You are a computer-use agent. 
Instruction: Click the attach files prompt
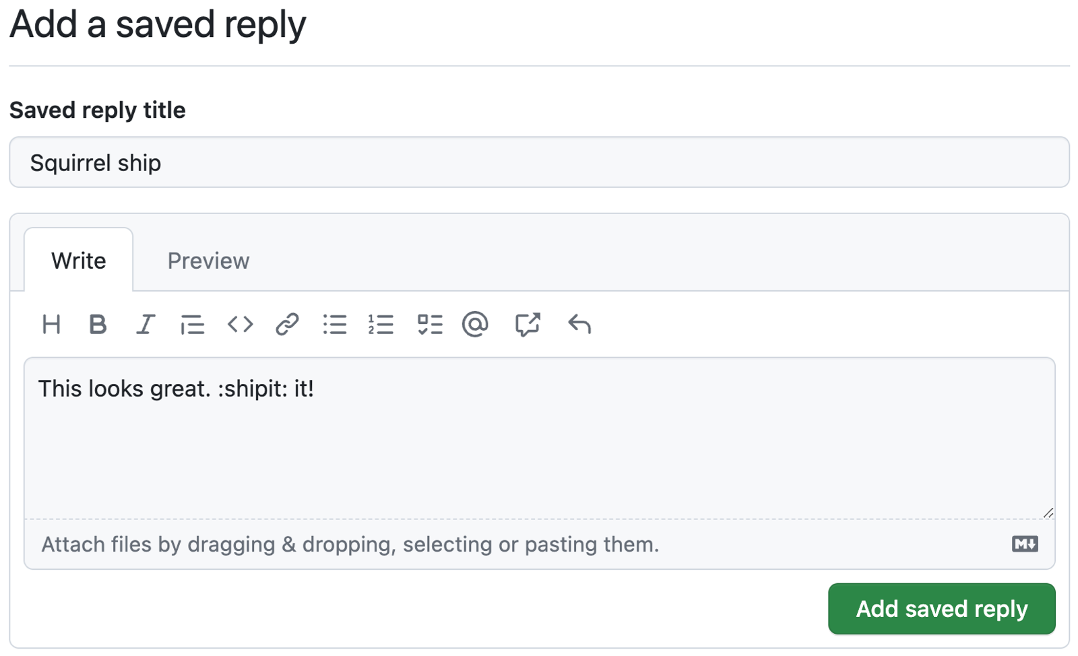pos(350,544)
